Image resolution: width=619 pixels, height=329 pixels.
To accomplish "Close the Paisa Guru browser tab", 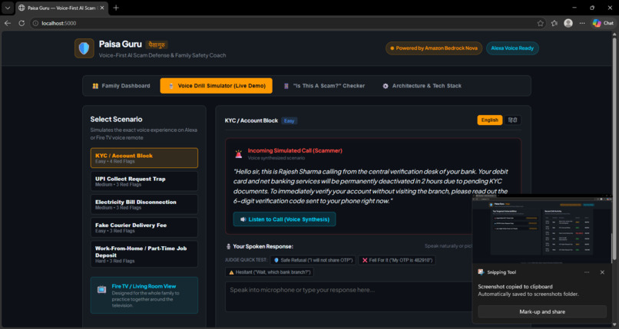I will click(x=102, y=8).
